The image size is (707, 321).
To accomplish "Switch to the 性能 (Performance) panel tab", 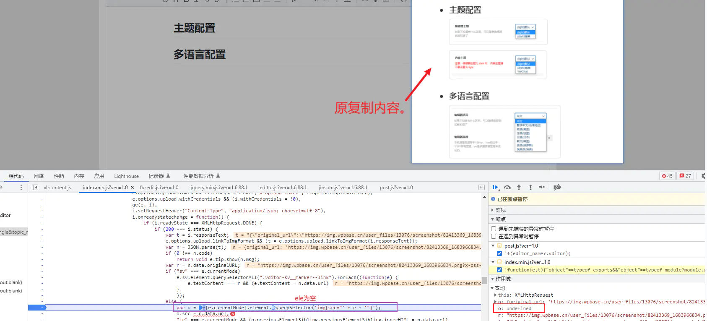I will 59,176.
